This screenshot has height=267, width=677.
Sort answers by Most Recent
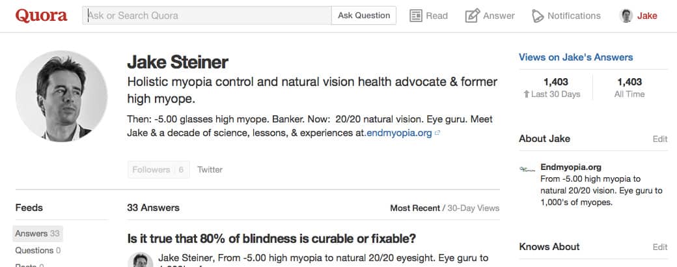pyautogui.click(x=415, y=208)
